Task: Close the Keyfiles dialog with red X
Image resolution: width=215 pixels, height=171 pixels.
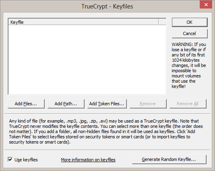Action: (x=206, y=5)
